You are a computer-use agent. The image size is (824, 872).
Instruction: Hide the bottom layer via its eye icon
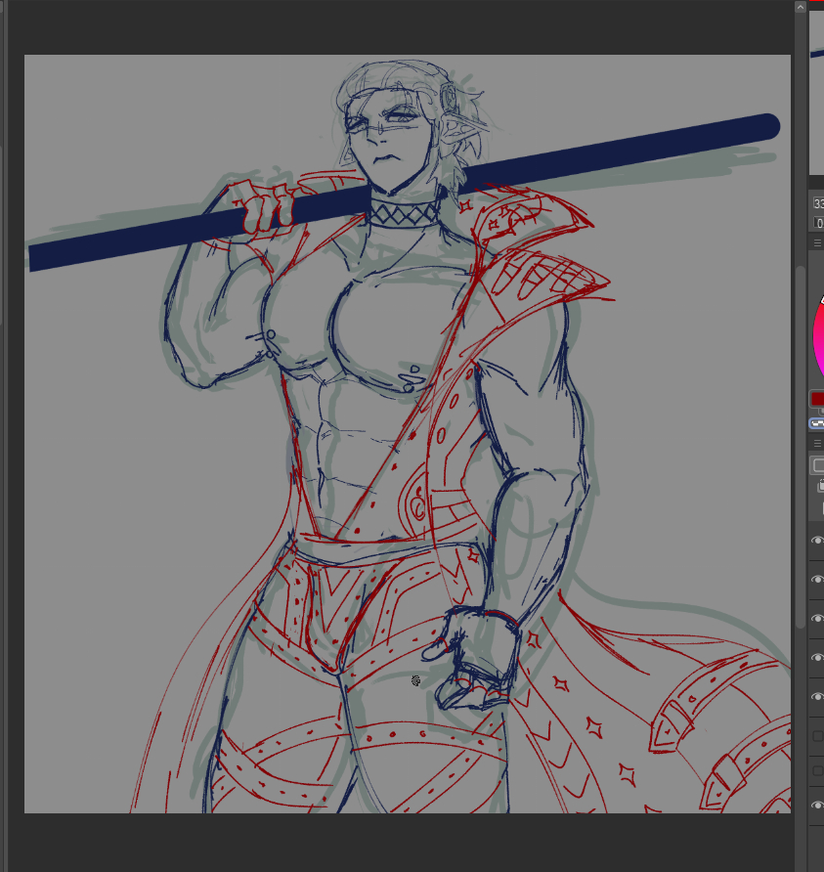[817, 806]
